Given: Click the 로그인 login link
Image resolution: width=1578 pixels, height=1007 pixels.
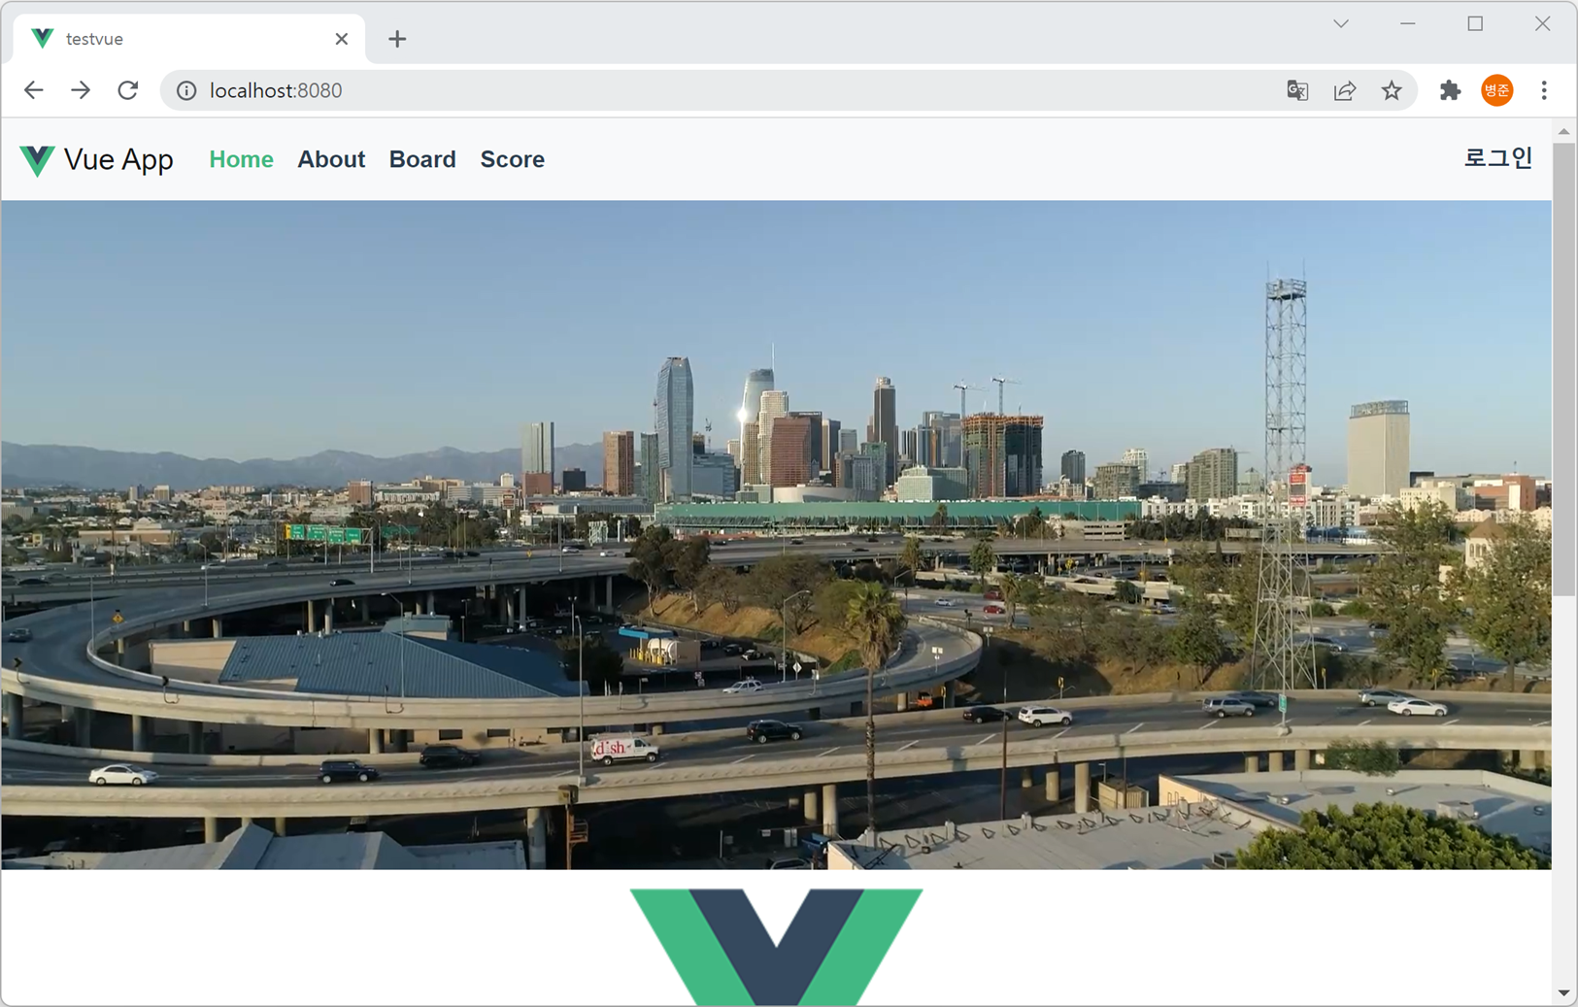Looking at the screenshot, I should click(x=1498, y=157).
